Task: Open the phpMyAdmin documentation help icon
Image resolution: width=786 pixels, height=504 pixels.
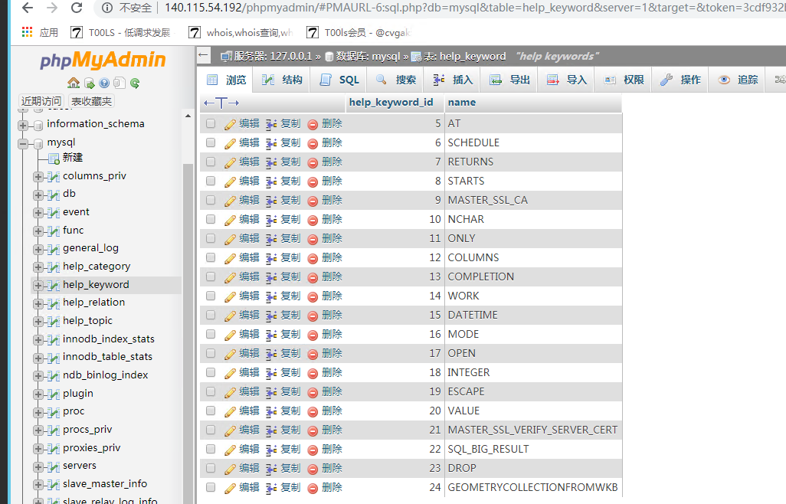Action: click(104, 83)
